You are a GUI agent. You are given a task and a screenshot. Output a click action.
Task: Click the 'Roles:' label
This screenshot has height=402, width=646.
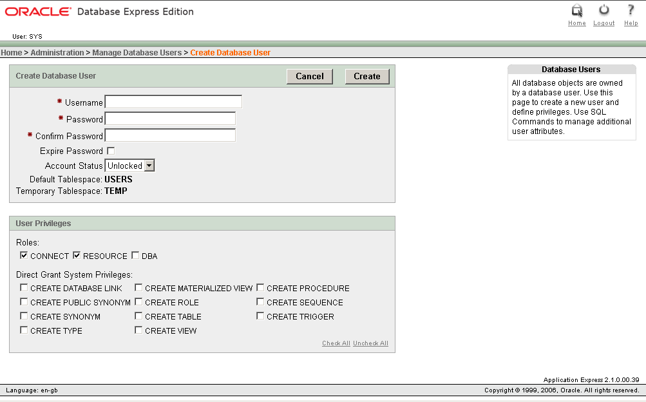(28, 243)
